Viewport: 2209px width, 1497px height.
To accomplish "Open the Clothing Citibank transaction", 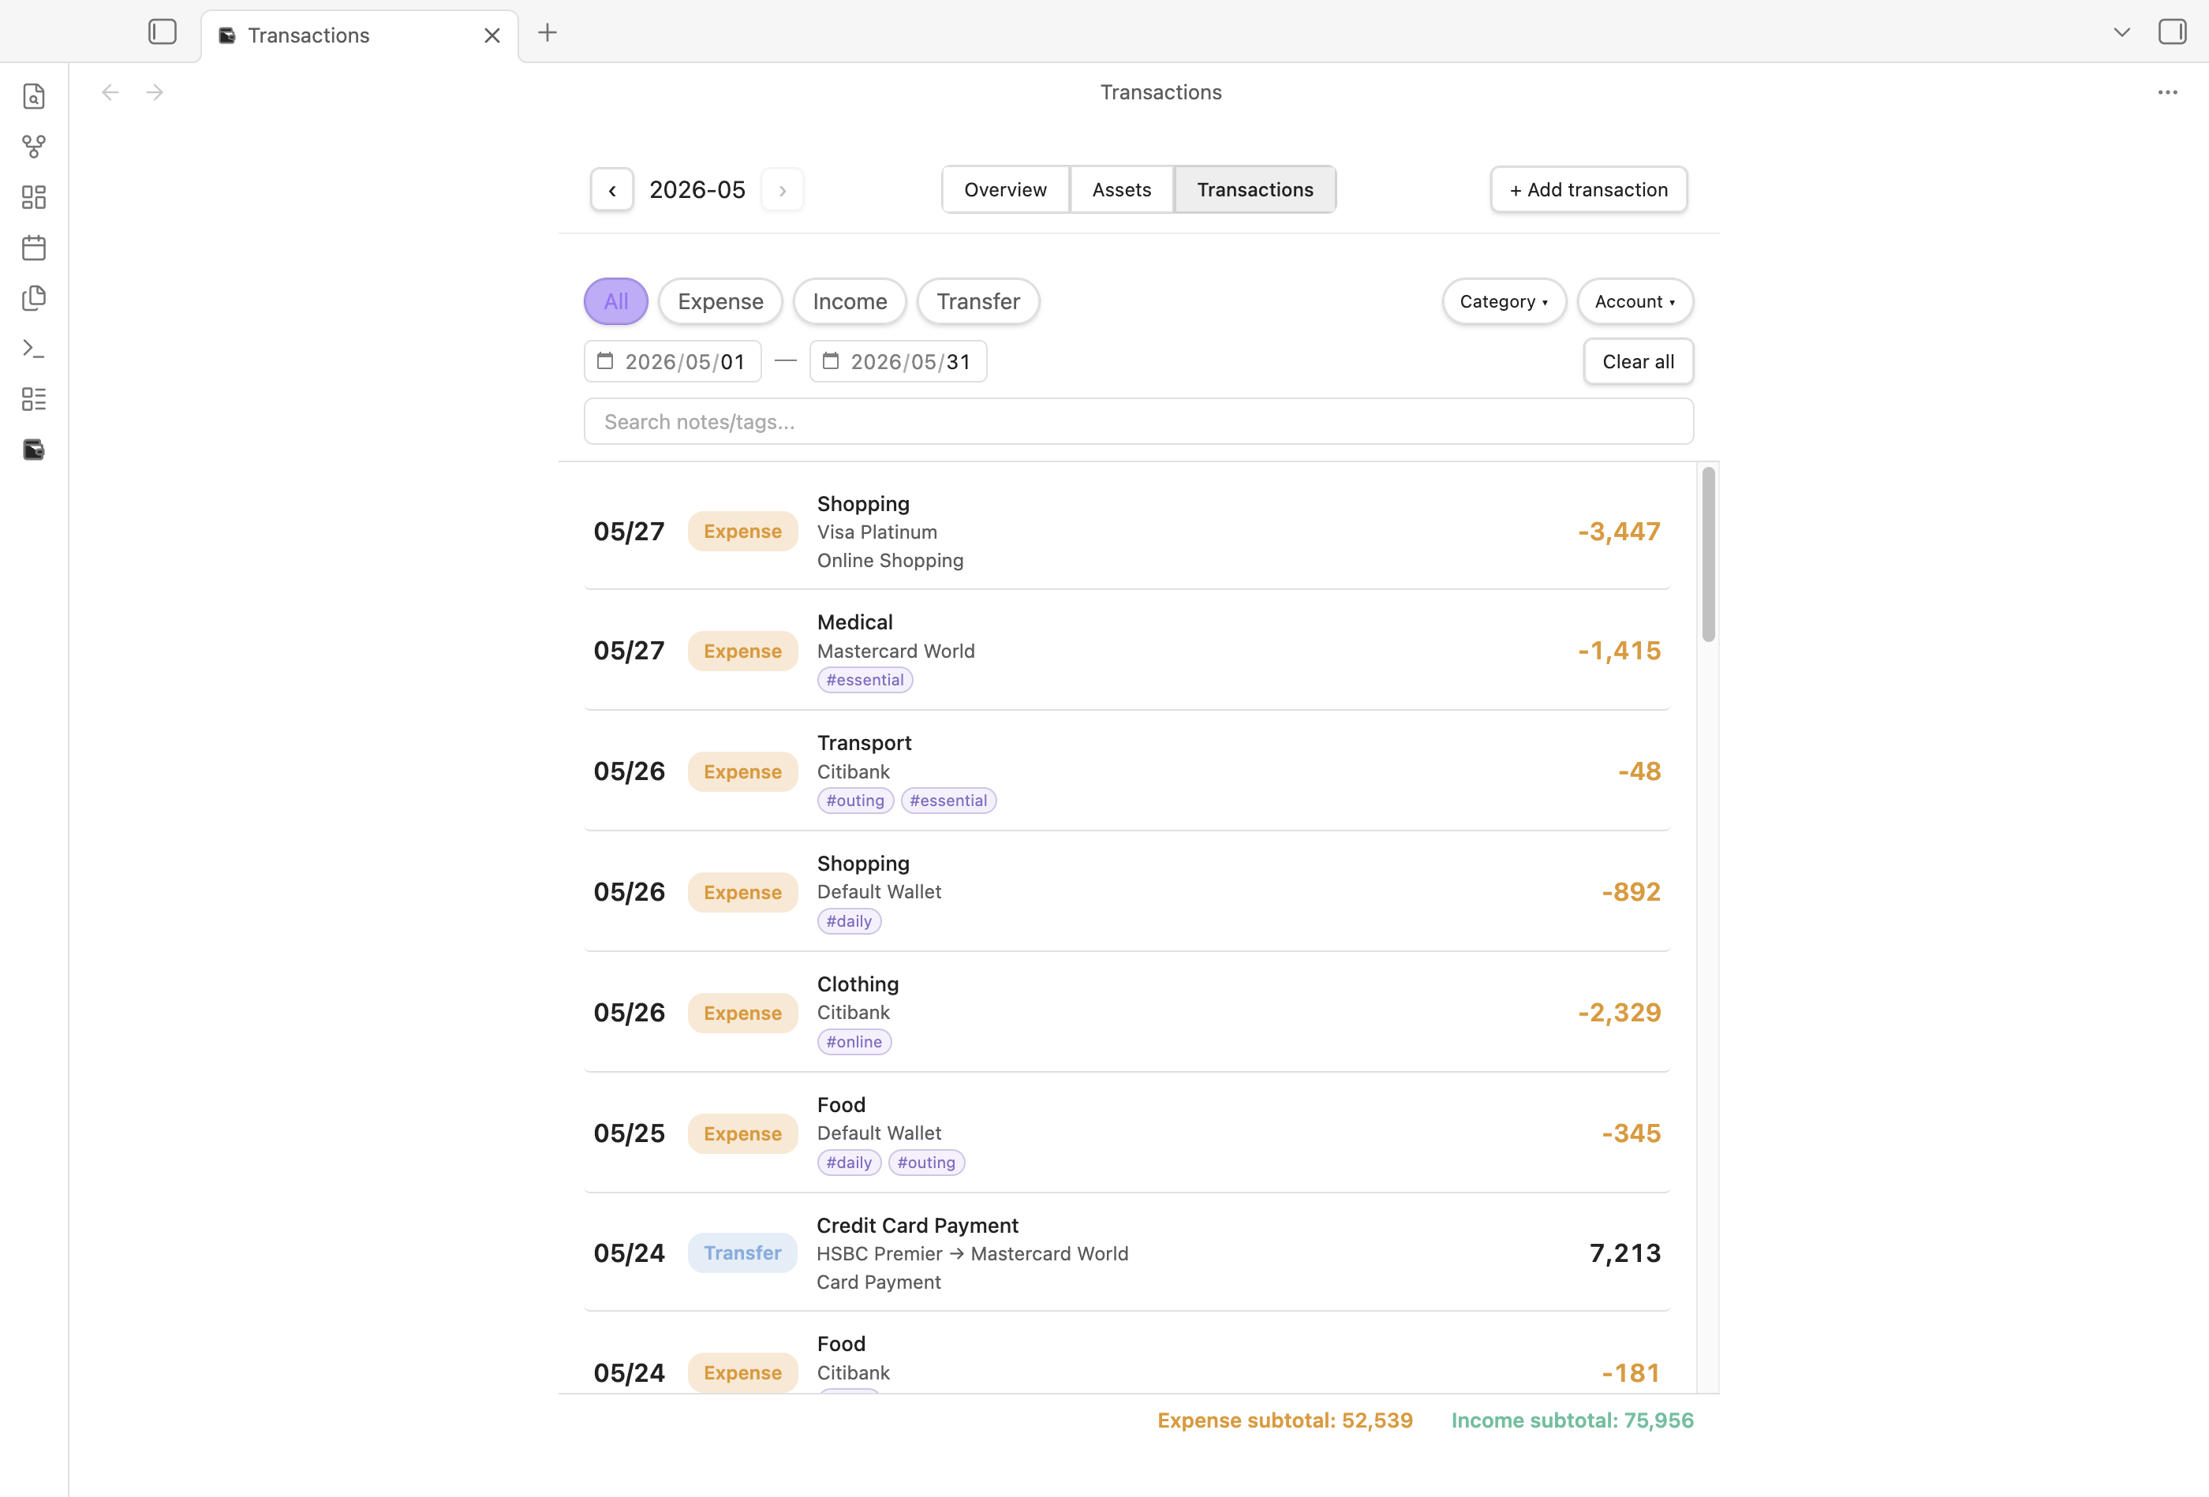I will click(x=1127, y=1014).
